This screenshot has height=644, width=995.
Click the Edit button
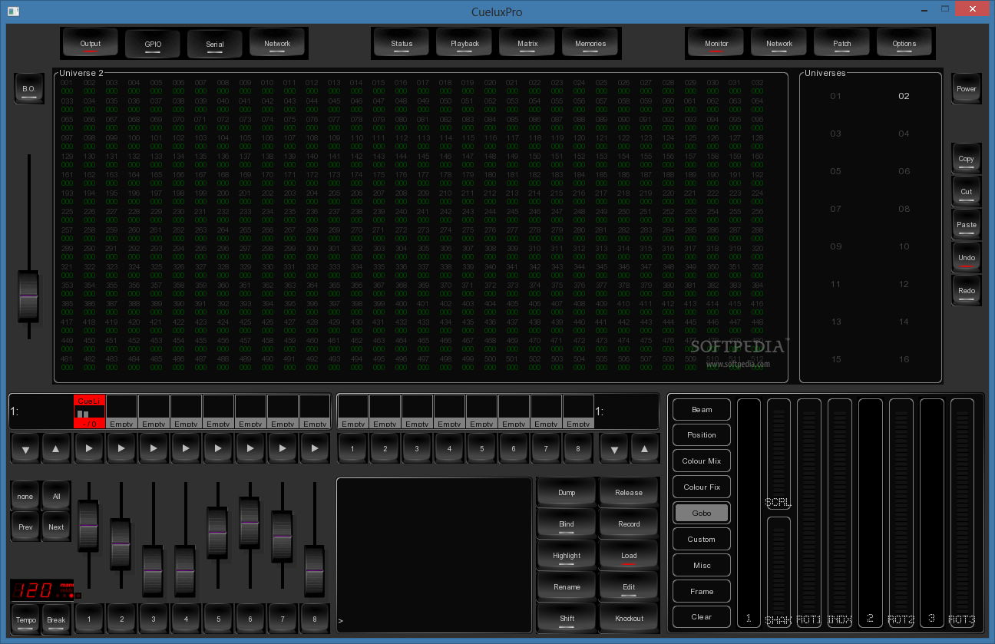tap(629, 586)
